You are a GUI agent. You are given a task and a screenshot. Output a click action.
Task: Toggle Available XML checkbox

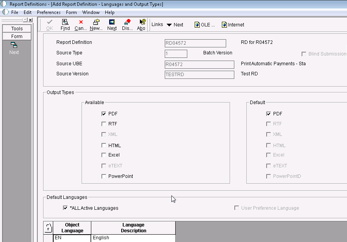coord(104,134)
